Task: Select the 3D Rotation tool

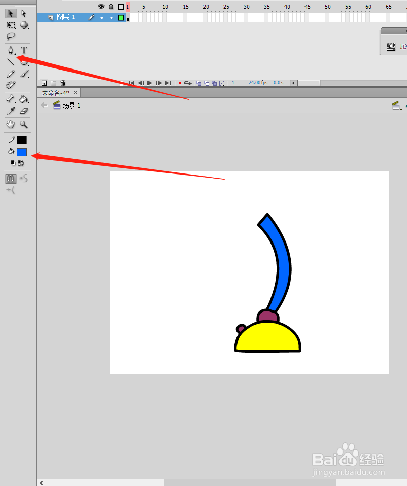Action: pyautogui.click(x=24, y=25)
